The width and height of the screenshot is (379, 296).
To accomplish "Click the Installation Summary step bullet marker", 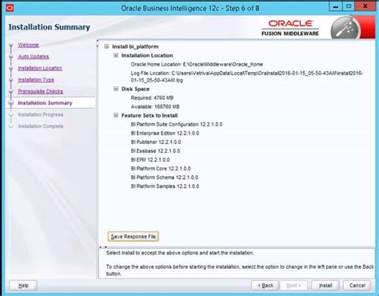I will [x=11, y=103].
